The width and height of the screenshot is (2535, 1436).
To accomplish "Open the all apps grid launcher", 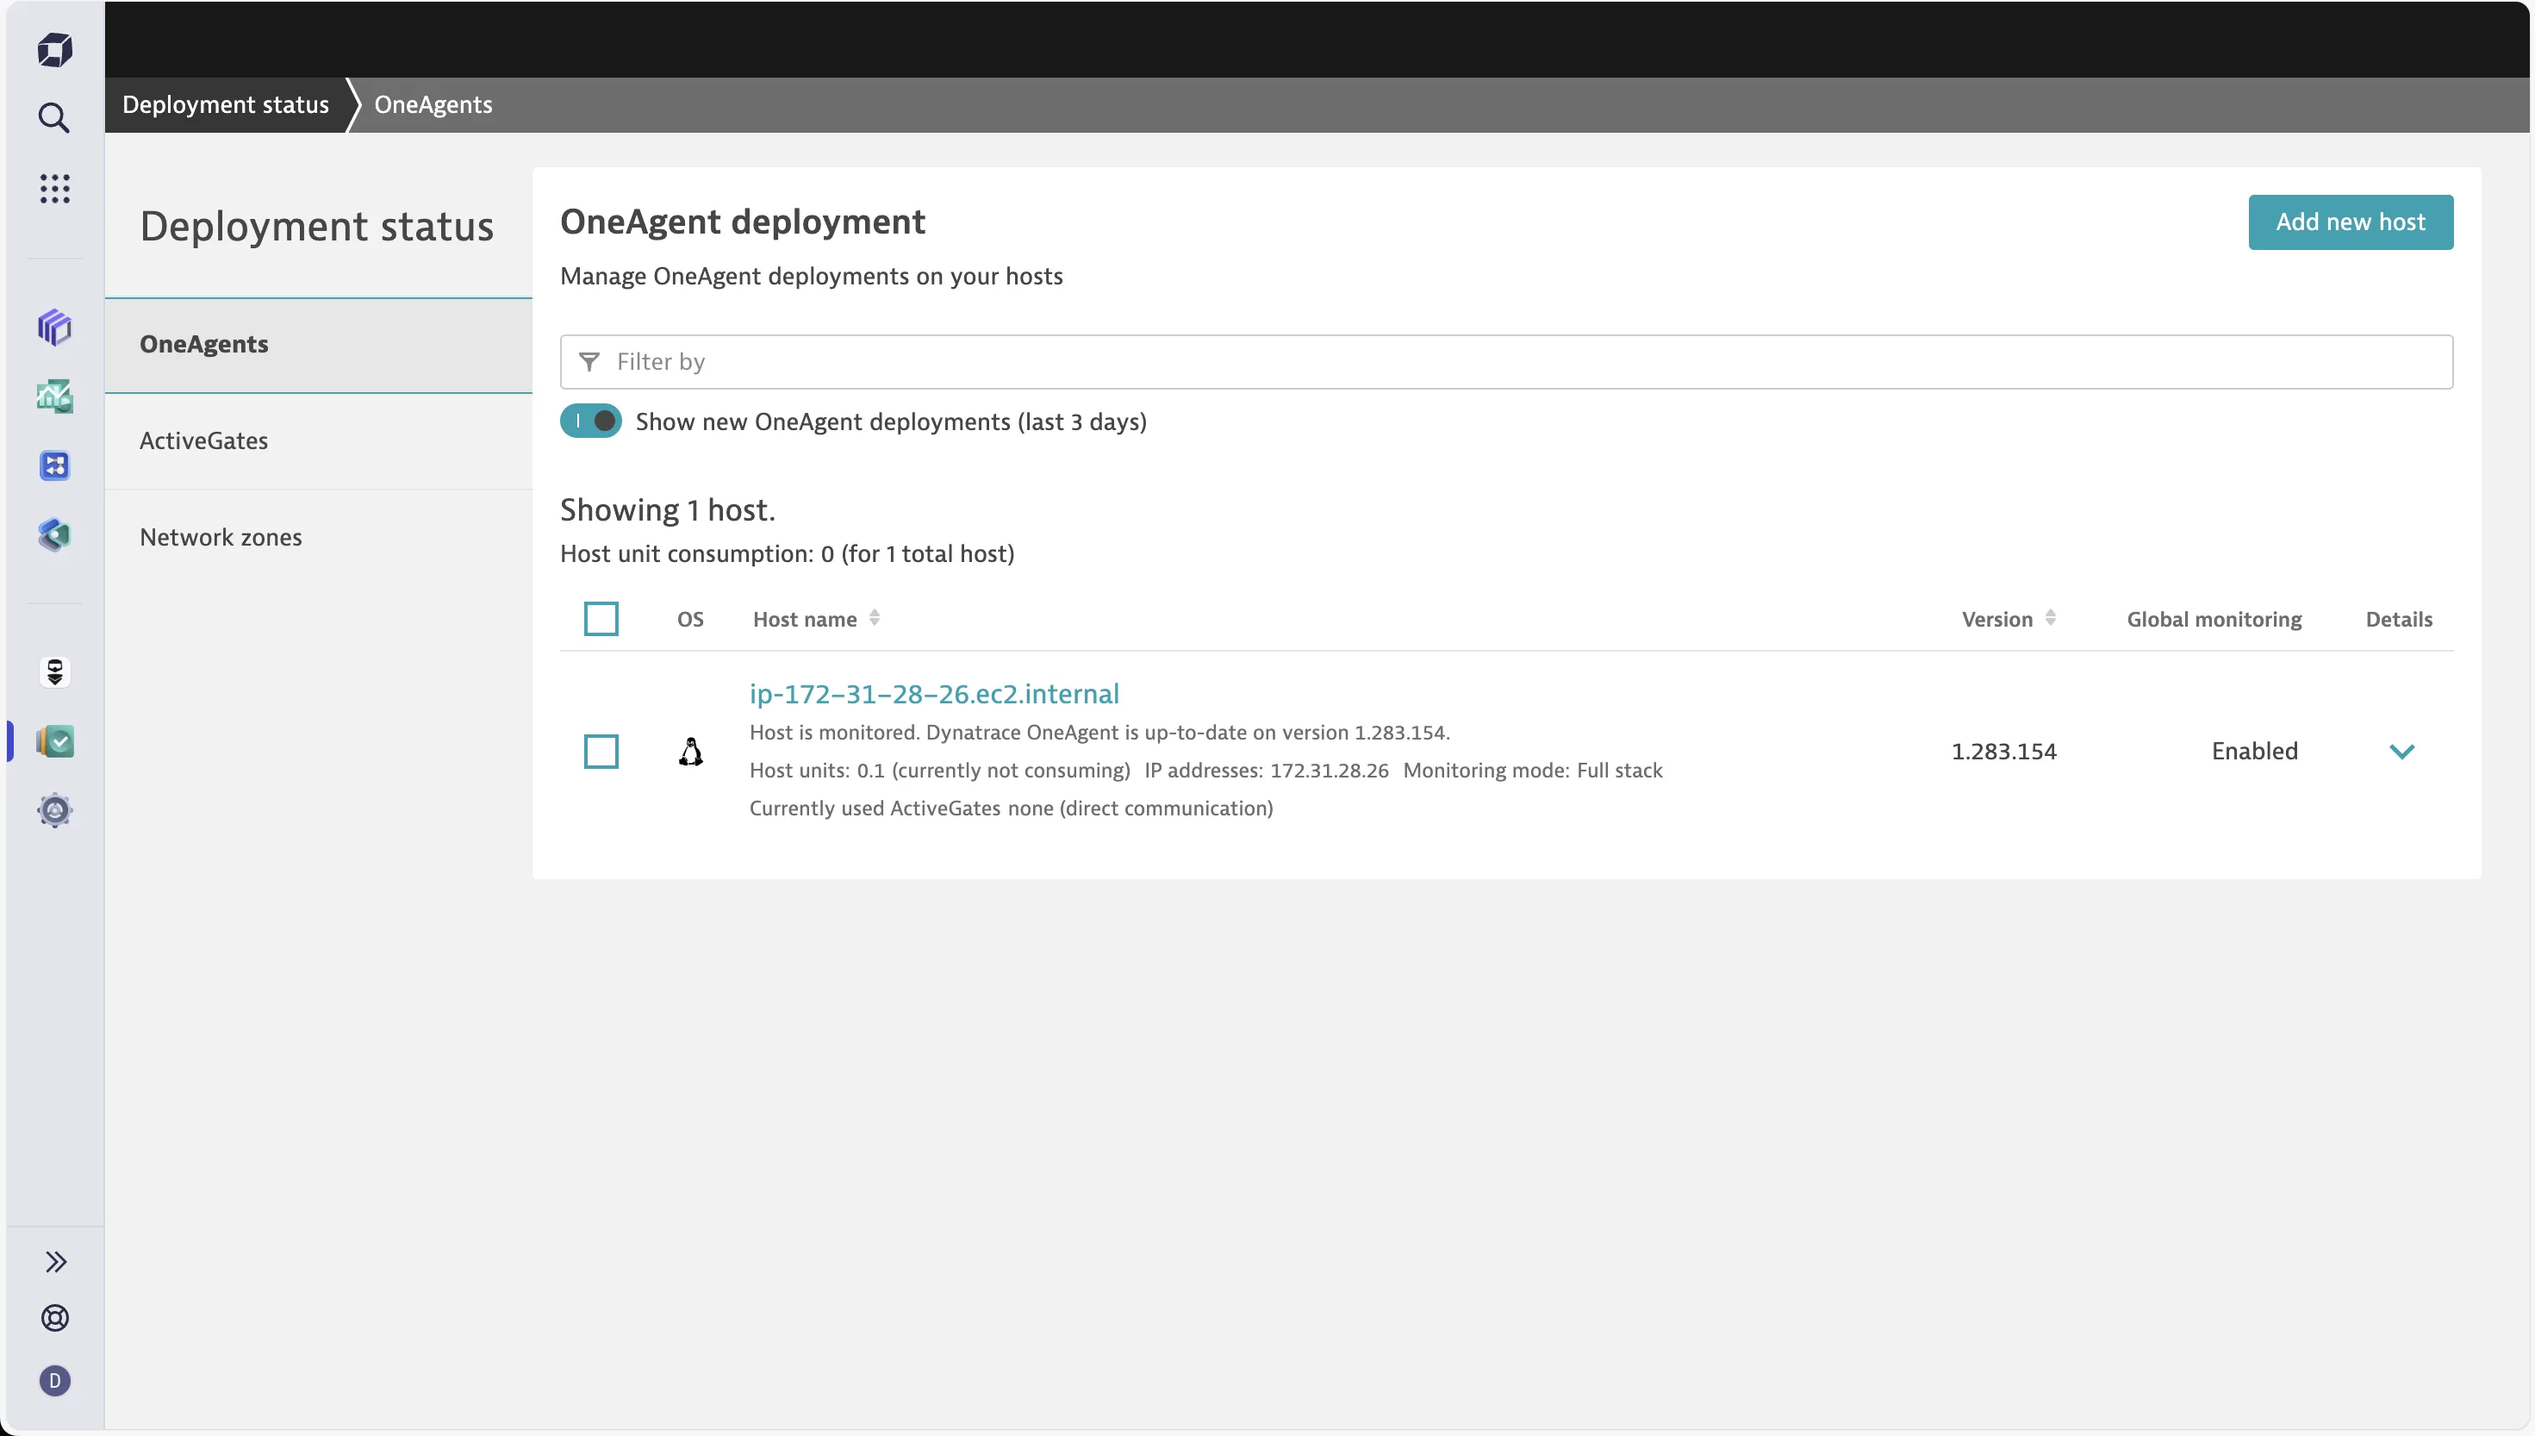I will click(55, 189).
